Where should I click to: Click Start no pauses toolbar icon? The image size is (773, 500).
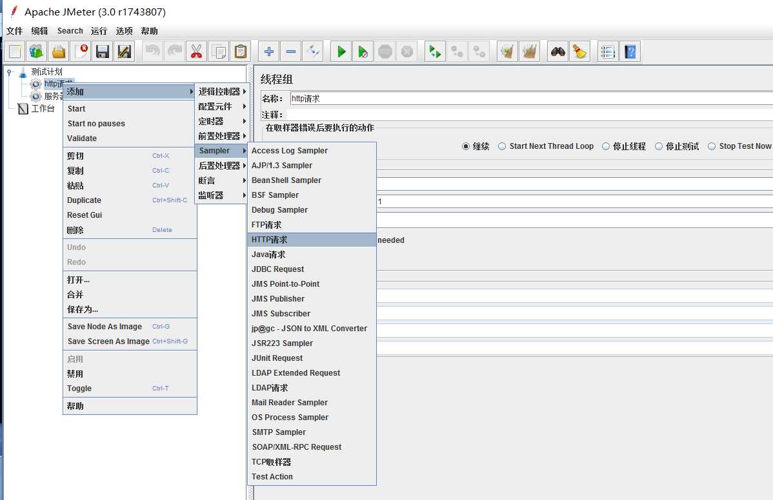point(363,52)
